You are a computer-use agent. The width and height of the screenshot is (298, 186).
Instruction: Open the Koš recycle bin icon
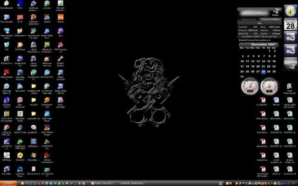[x=7, y=46]
